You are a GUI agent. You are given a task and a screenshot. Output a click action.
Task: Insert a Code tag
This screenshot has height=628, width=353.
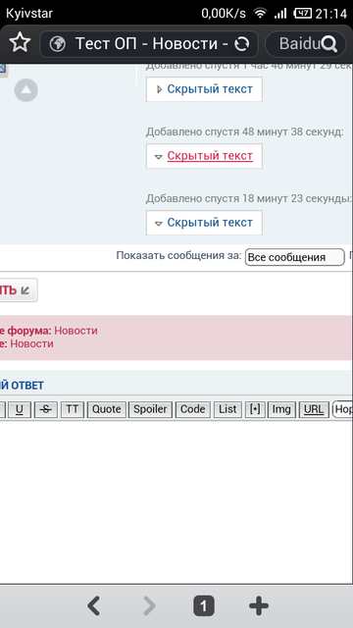tap(192, 409)
